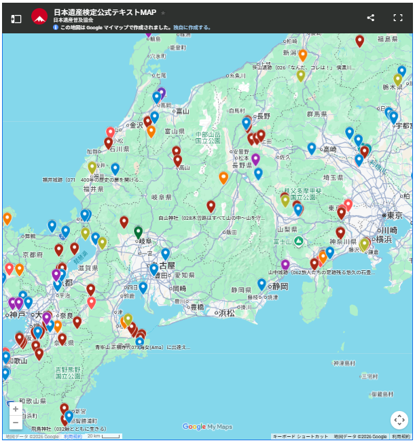Image resolution: width=415 pixels, height=443 pixels.
Task: Select the blue pin near 高崎
Action: pos(312,148)
